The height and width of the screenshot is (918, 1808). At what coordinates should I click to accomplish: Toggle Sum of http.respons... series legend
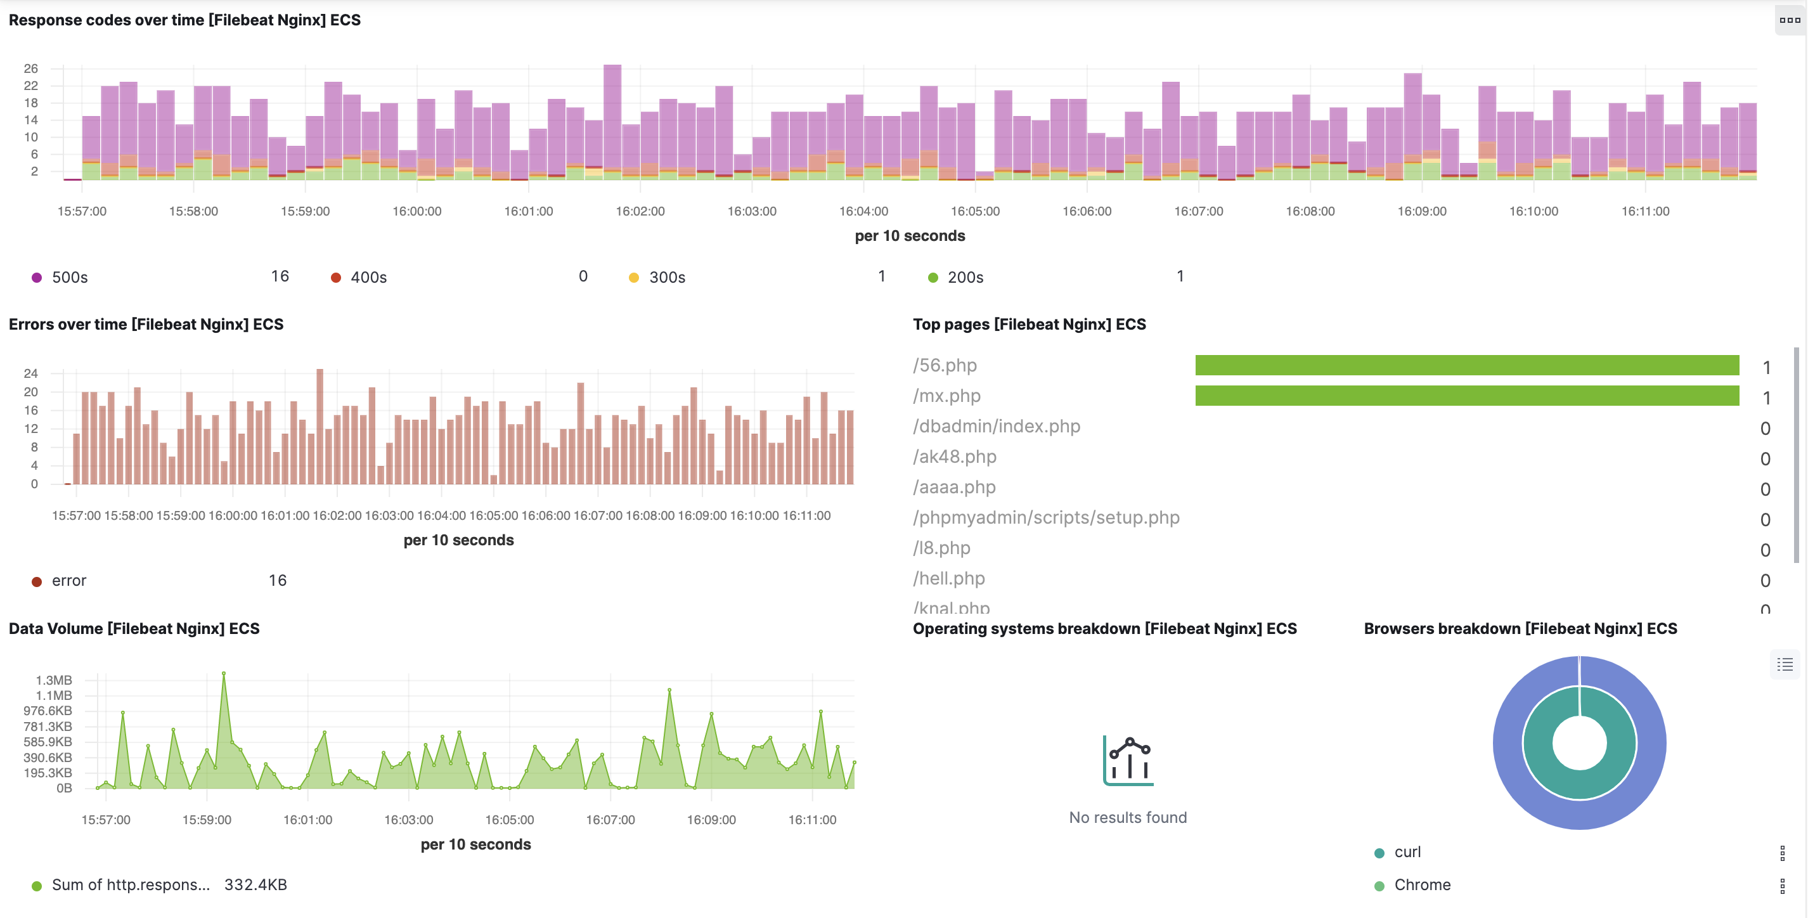point(131,885)
